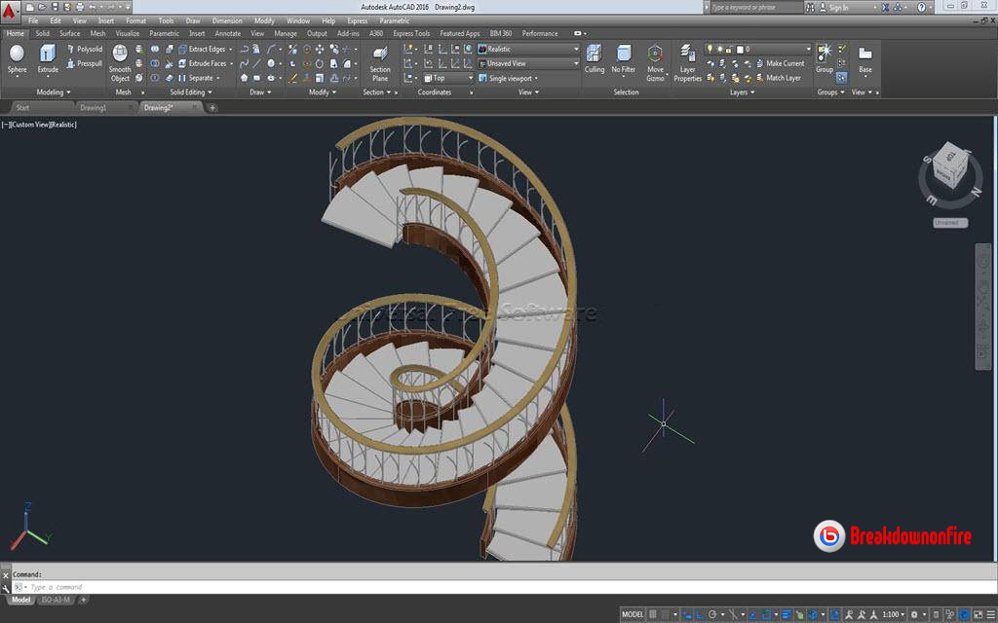The image size is (998, 623).
Task: Open the Single viewport dropdown
Action: [x=509, y=78]
